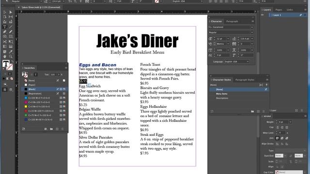This screenshot has width=310, height=174.
Task: Select the Free Transform tool
Action: point(11,42)
